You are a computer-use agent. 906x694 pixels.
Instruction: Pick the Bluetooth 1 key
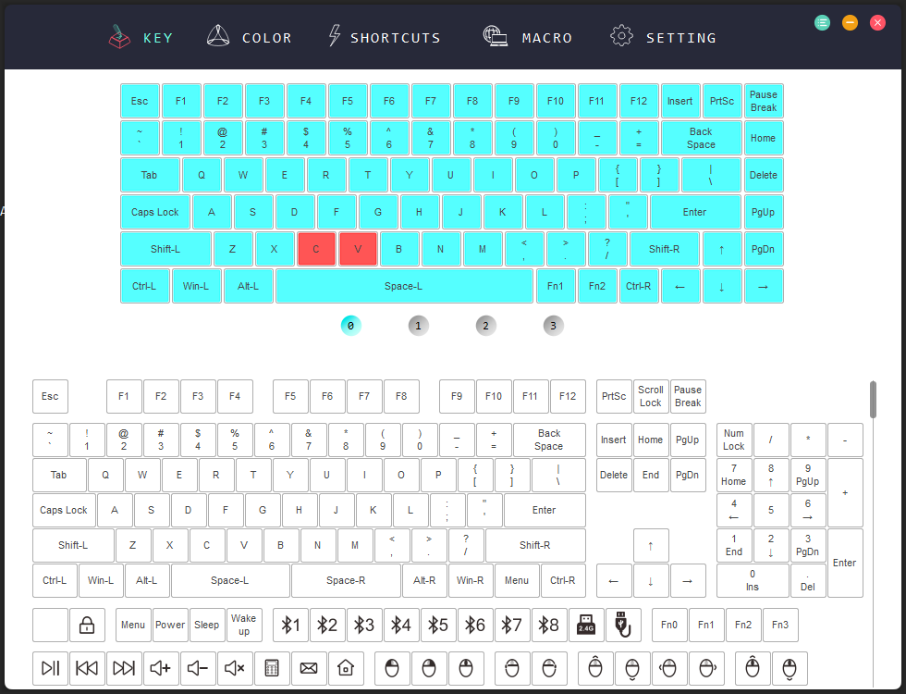(290, 626)
